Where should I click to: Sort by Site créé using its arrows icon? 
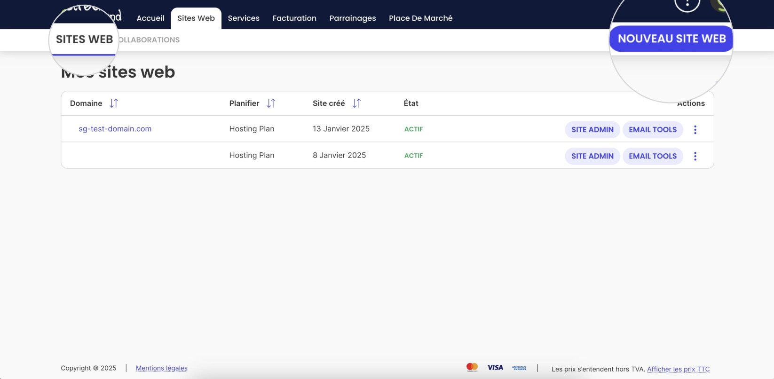coord(356,103)
